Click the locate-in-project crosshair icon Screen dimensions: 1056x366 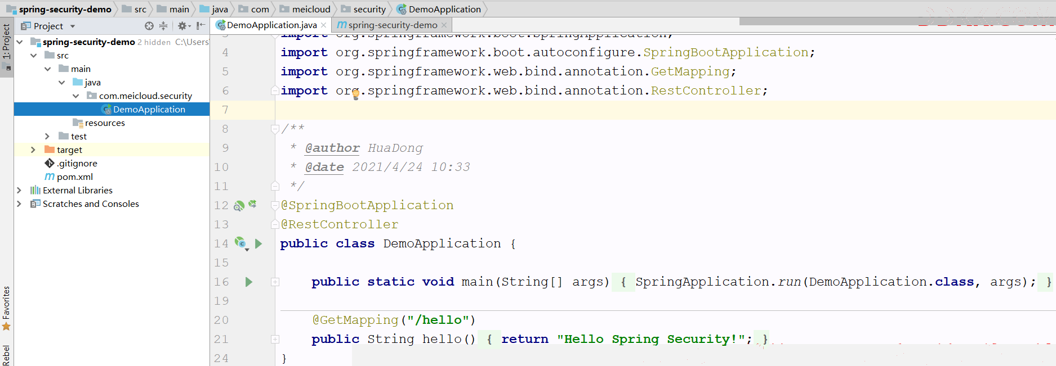coord(149,26)
